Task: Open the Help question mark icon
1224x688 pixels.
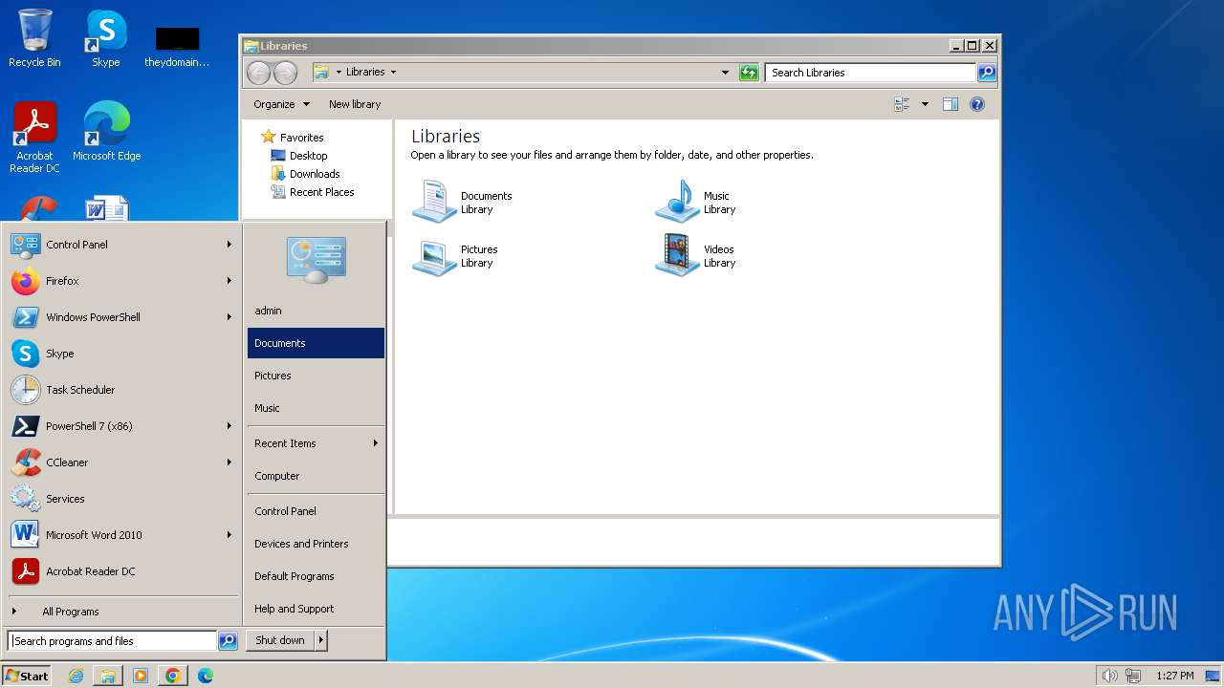Action: pos(977,104)
